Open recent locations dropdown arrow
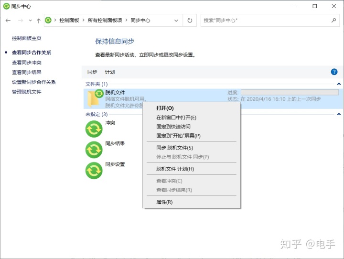The width and height of the screenshot is (344, 259). [x=30, y=21]
